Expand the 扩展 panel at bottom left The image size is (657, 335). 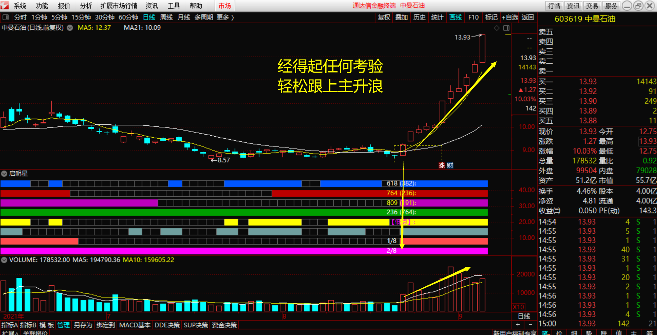pos(10,333)
